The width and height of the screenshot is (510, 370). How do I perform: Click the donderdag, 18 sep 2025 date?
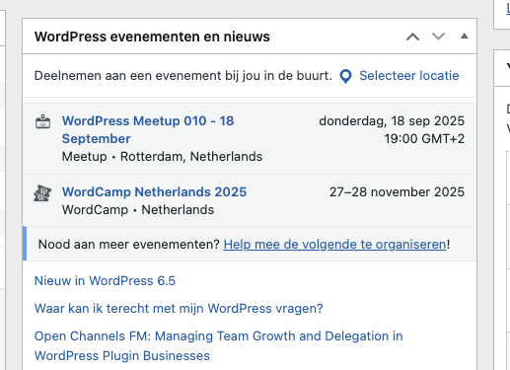click(x=392, y=121)
